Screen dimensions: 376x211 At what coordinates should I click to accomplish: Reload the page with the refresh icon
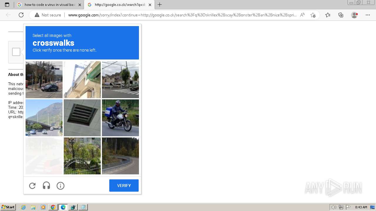(x=21, y=15)
